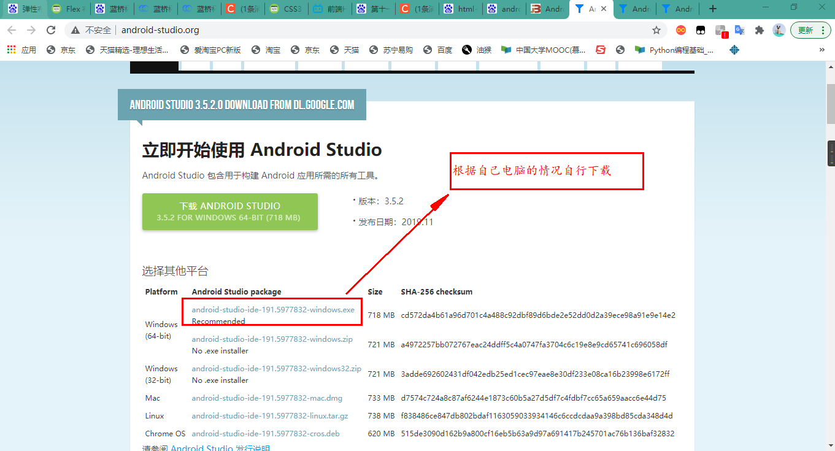Expand the bookmarks overflow chevron

tap(822, 50)
